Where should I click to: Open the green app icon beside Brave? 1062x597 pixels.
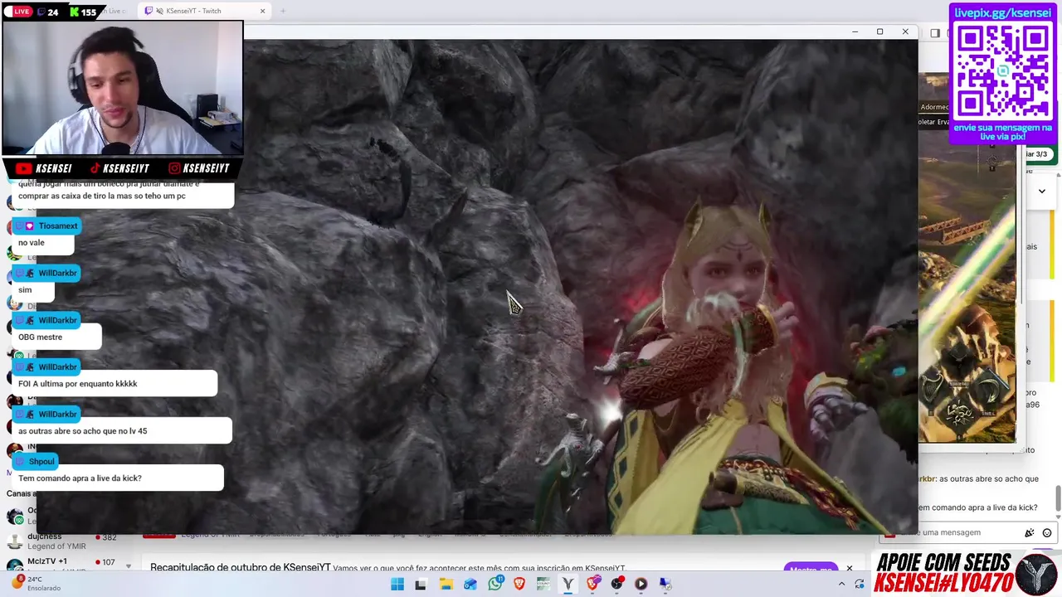(x=543, y=585)
